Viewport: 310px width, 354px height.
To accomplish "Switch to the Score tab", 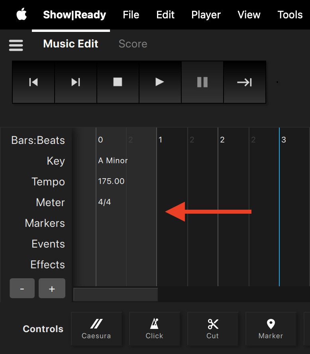I will 133,44.
